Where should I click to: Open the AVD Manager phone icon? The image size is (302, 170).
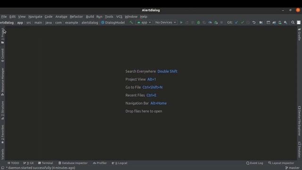(280, 23)
